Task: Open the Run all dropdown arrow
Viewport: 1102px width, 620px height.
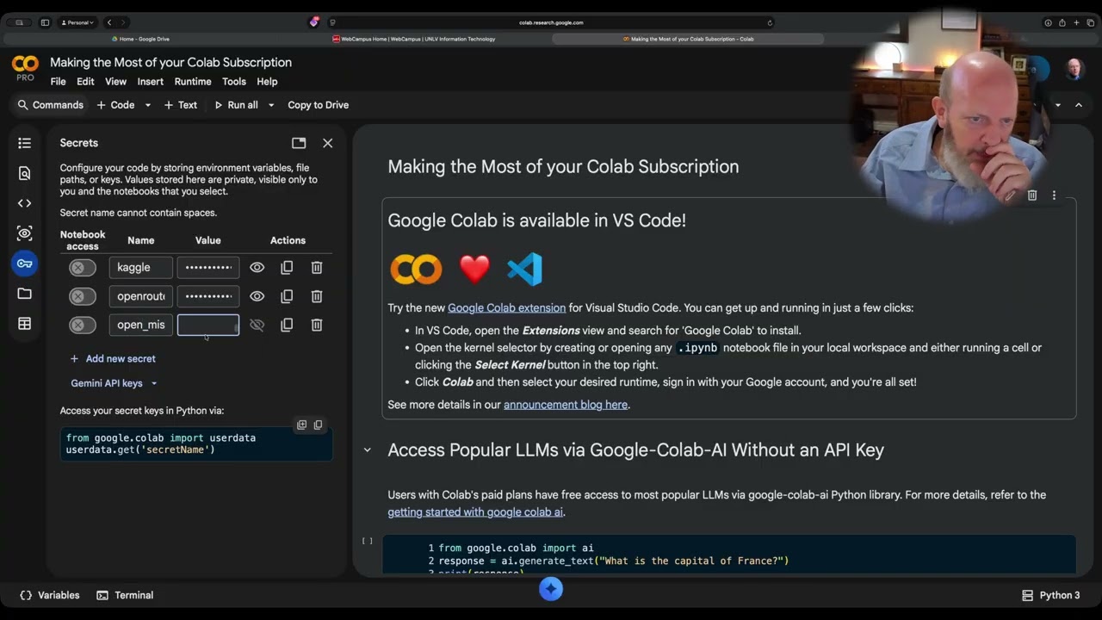Action: point(271,105)
